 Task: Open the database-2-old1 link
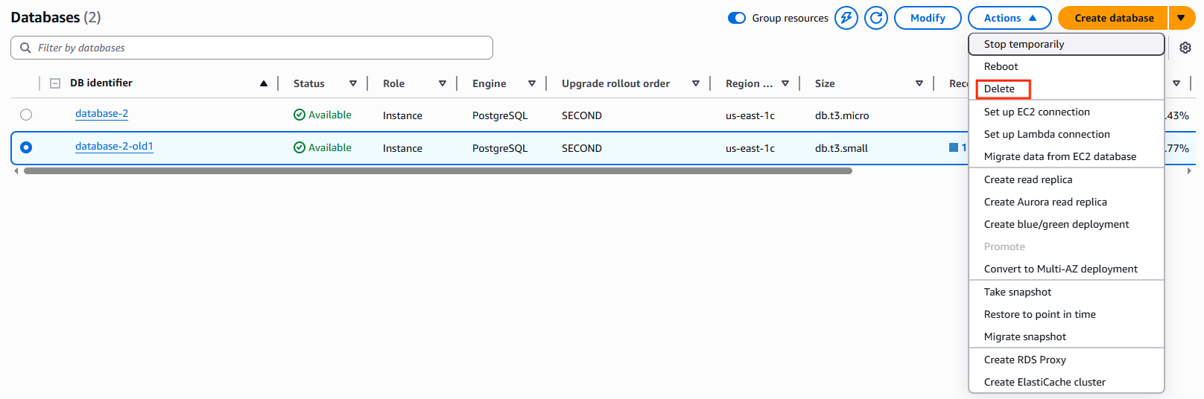(x=114, y=147)
